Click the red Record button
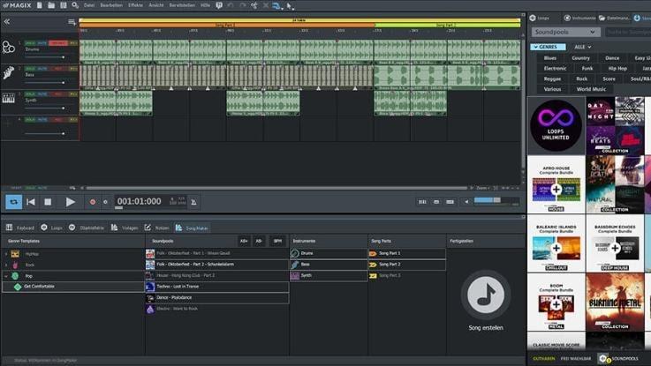The image size is (651, 366). pos(93,202)
